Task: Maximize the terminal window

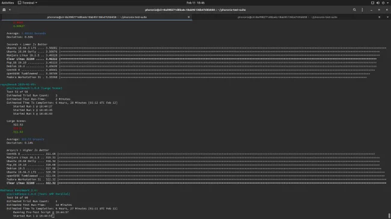Action: 379,10
